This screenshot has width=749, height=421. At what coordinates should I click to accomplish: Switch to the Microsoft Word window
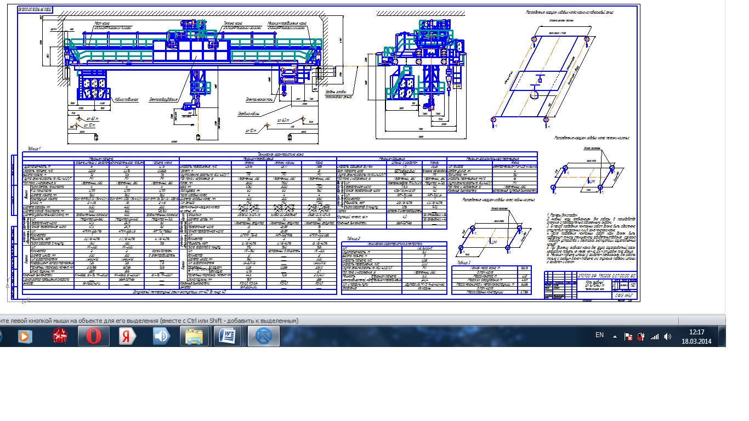tap(229, 335)
